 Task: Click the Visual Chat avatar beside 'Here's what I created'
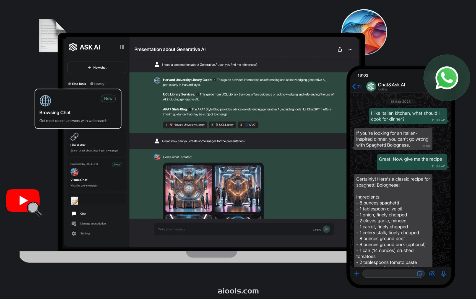click(x=157, y=157)
